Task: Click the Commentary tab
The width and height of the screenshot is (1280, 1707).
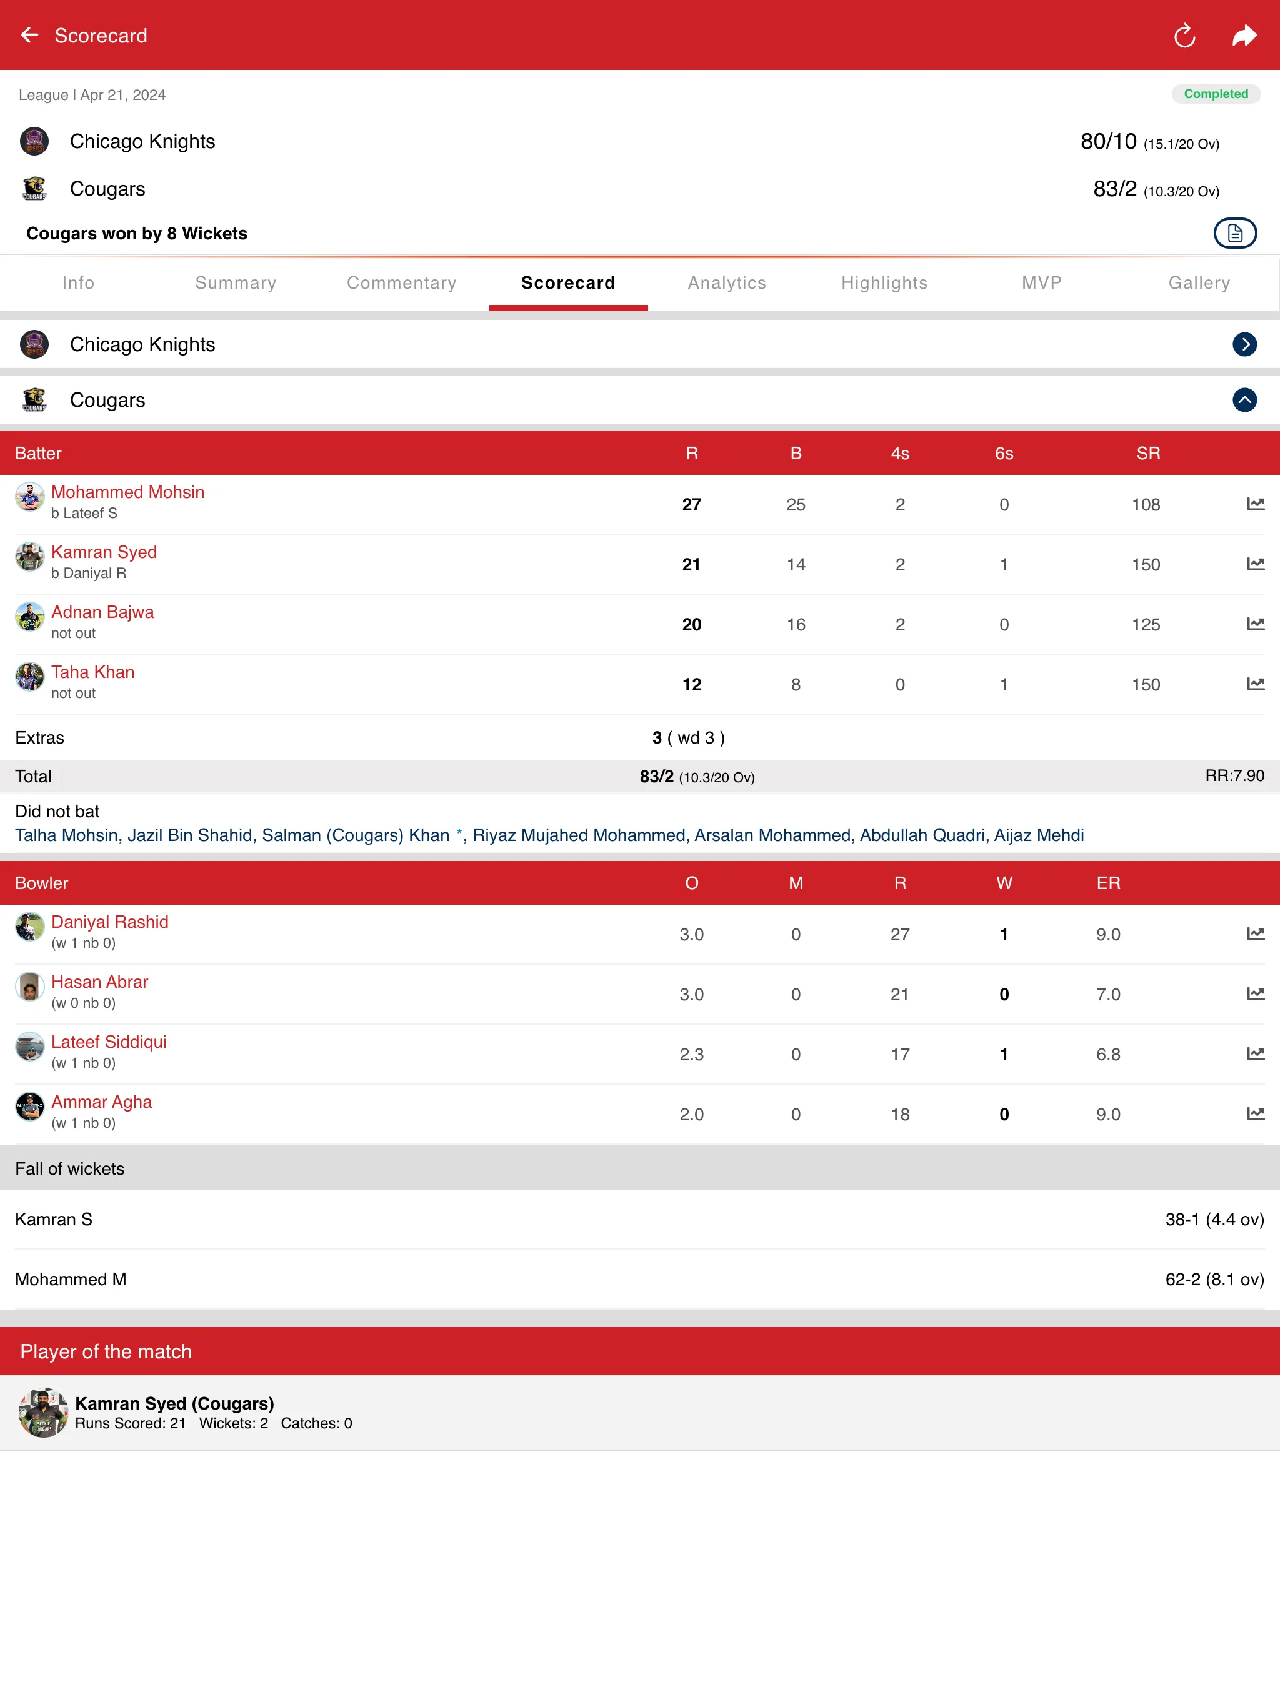Action: [401, 282]
